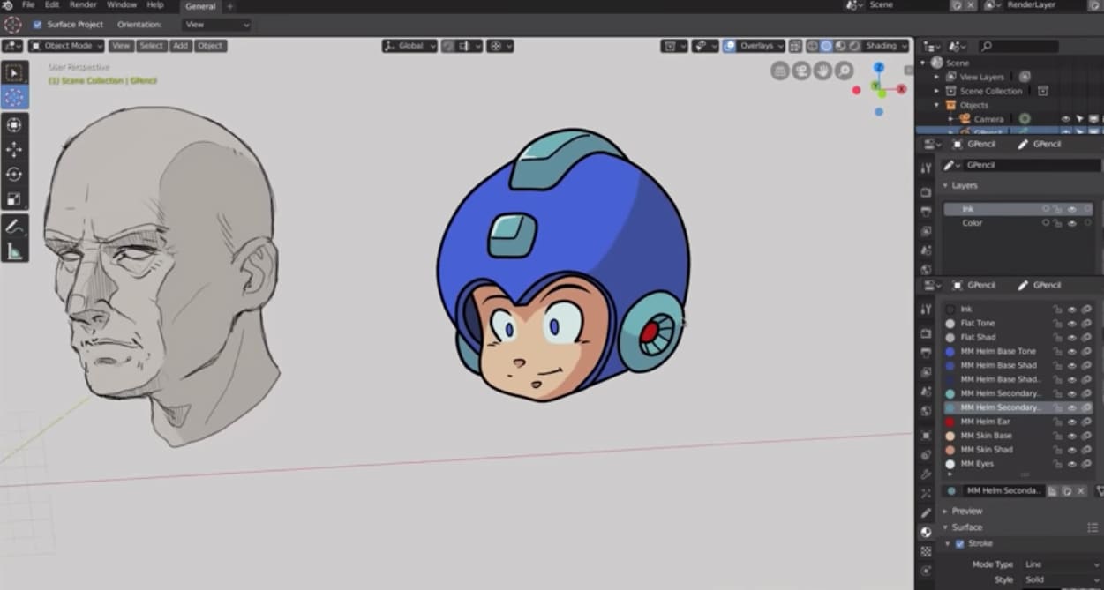Screen dimensions: 1104x590
Task: Pick the Rotate tool
Action: pyautogui.click(x=14, y=175)
